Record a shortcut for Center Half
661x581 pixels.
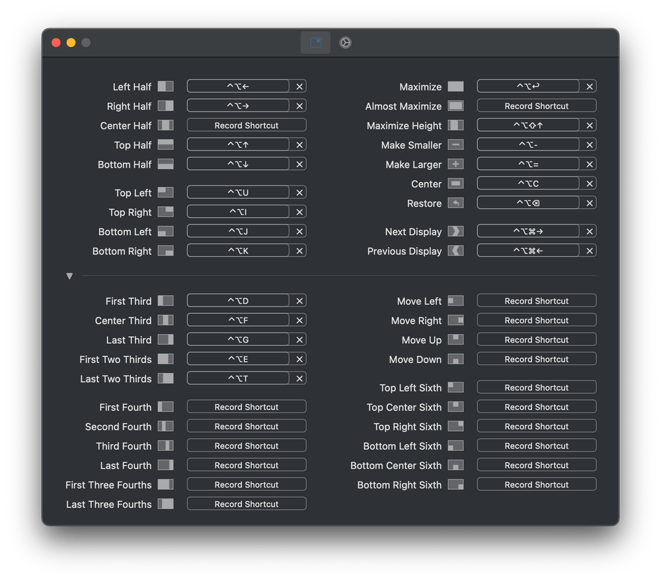246,125
